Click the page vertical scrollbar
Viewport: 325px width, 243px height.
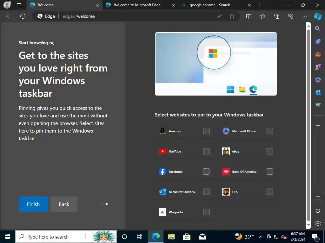[308, 125]
